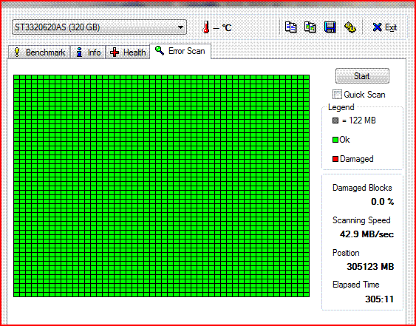416x326 pixels.
Task: Click the blue Info tab icon
Action: pos(79,52)
